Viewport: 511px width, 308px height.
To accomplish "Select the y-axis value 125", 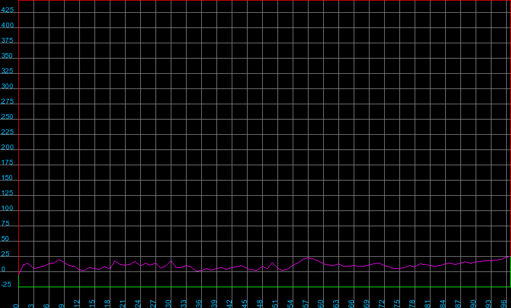I will pyautogui.click(x=7, y=193).
